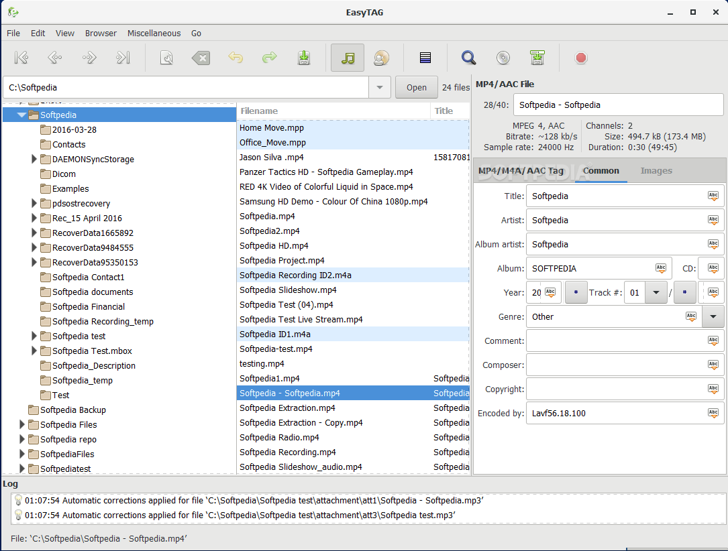This screenshot has width=728, height=551.
Task: Toggle directory tree browser music-note button
Action: 348,58
